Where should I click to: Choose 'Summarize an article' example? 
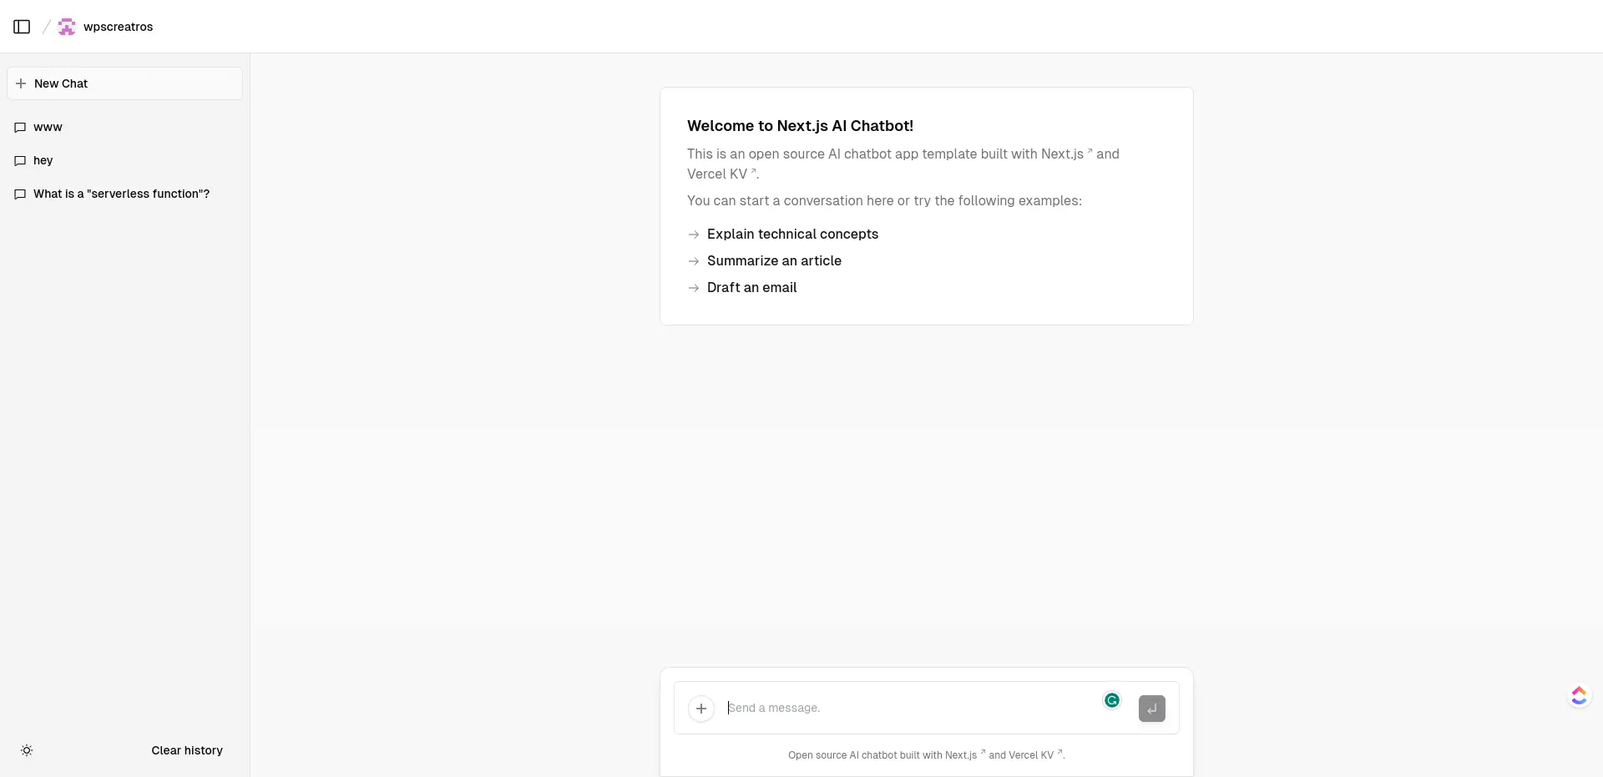tap(773, 261)
